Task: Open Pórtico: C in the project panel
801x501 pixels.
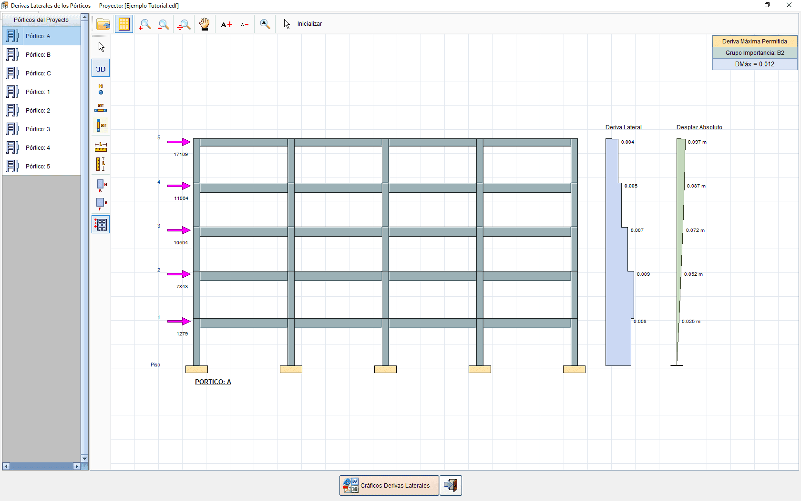Action: pos(38,73)
